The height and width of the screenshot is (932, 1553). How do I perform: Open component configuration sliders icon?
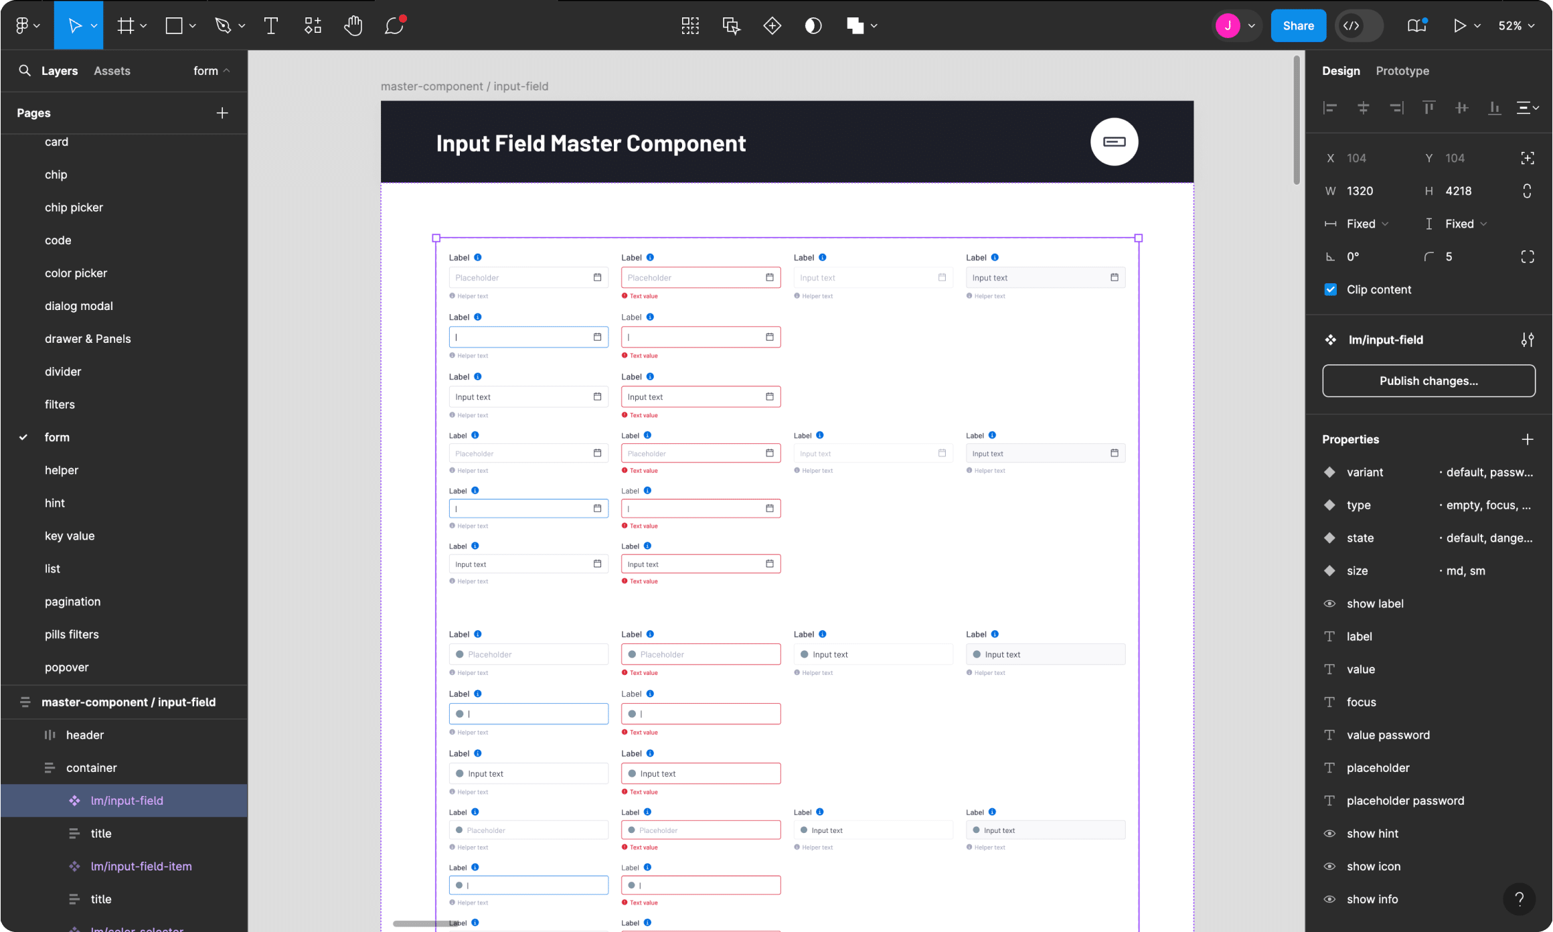1528,339
